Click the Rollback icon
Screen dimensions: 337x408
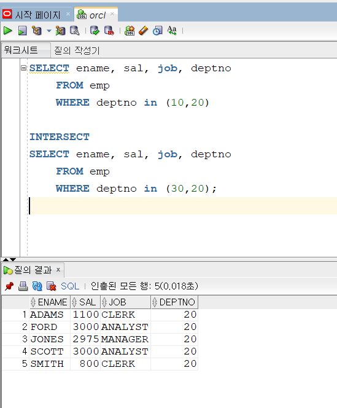coord(109,31)
